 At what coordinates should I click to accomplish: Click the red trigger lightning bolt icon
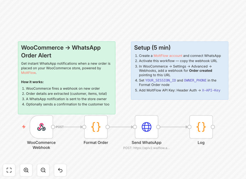[24, 127]
